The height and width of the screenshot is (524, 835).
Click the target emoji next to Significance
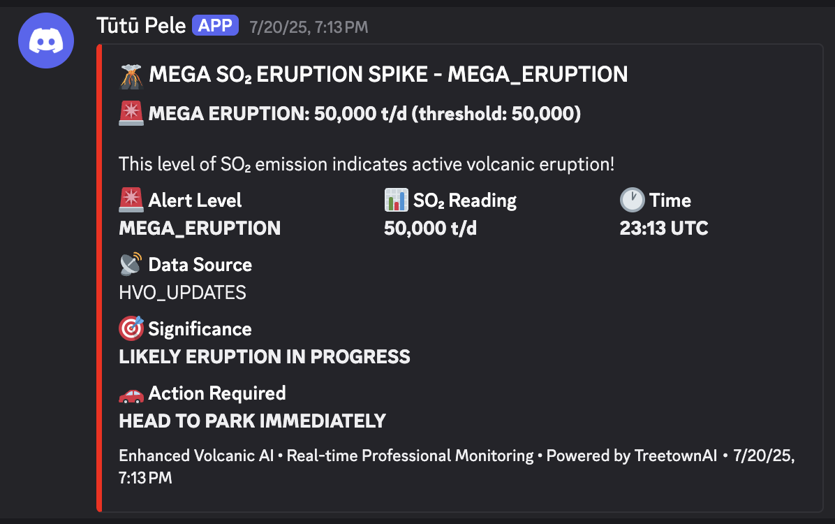pos(131,329)
